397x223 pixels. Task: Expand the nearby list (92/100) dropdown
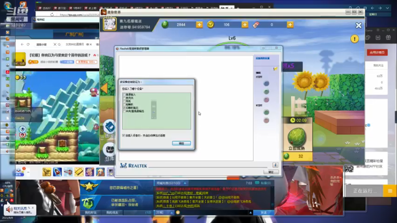185,183
